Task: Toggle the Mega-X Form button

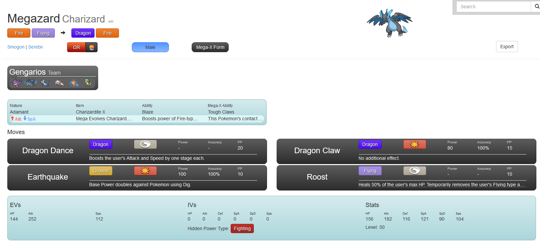Action: 210,47
